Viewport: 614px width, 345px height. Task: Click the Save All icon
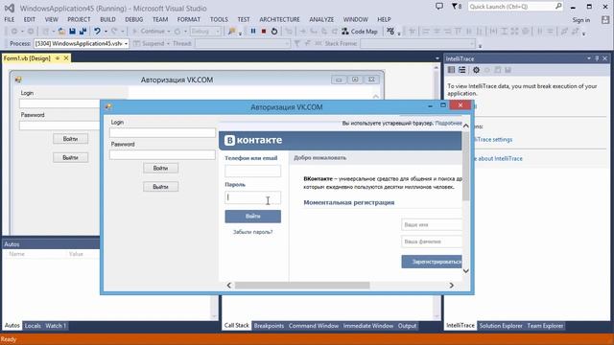[83, 32]
